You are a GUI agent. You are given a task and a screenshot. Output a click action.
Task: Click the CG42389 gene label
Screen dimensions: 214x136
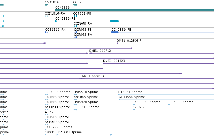click(x=62, y=7)
